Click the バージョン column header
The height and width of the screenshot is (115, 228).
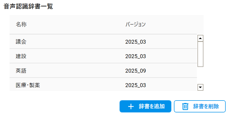[x=136, y=25]
